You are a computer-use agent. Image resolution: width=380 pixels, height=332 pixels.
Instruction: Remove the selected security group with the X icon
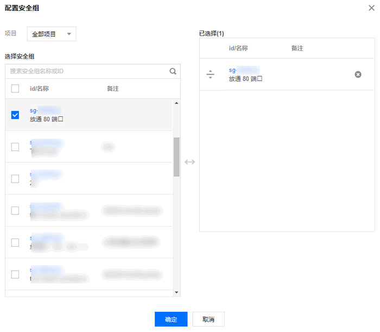pyautogui.click(x=358, y=74)
